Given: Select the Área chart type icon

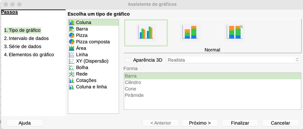Looking at the screenshot, I should point(72,48).
